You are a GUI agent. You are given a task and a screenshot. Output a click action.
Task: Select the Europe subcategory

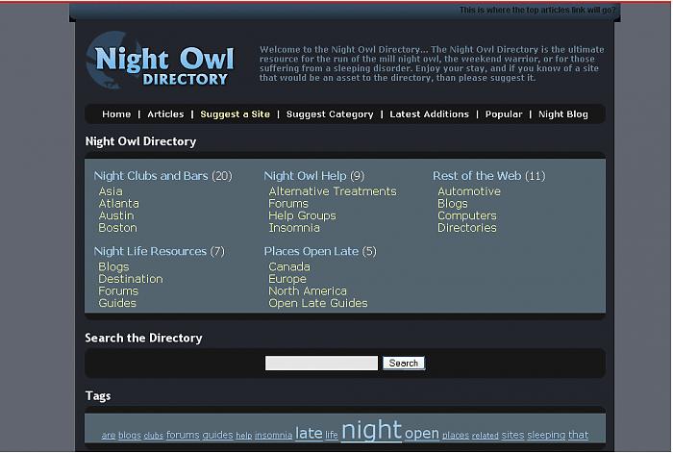(x=287, y=279)
